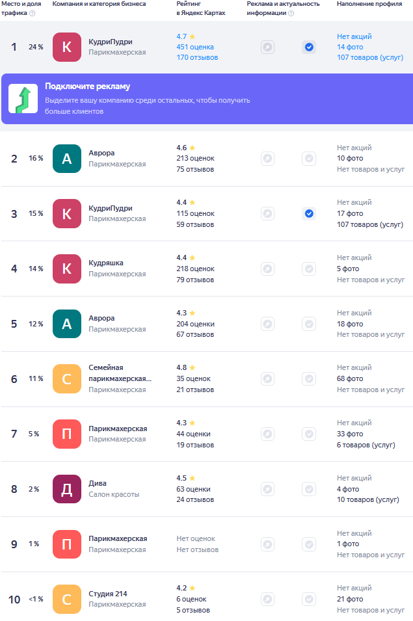Open the "451 оценка" ratings link

[194, 47]
